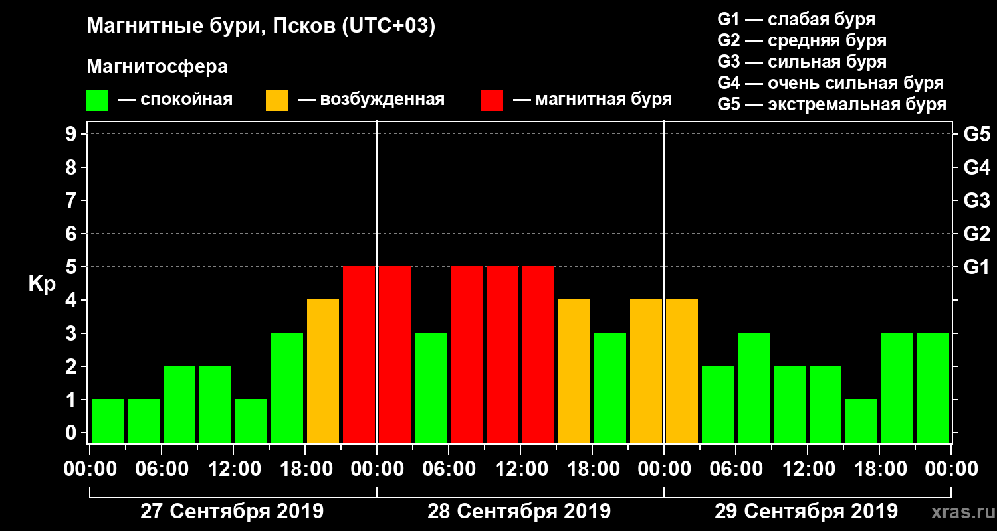Click the first green bar on 27 September

(108, 421)
